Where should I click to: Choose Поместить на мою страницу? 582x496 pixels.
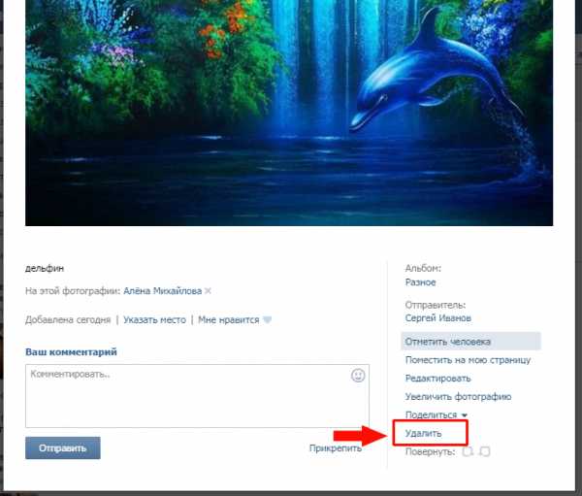point(468,360)
